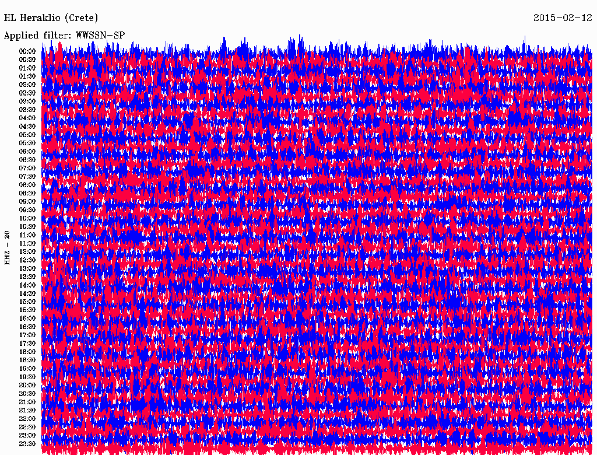Select the 01:00 time row label
The image size is (597, 455).
click(x=27, y=68)
